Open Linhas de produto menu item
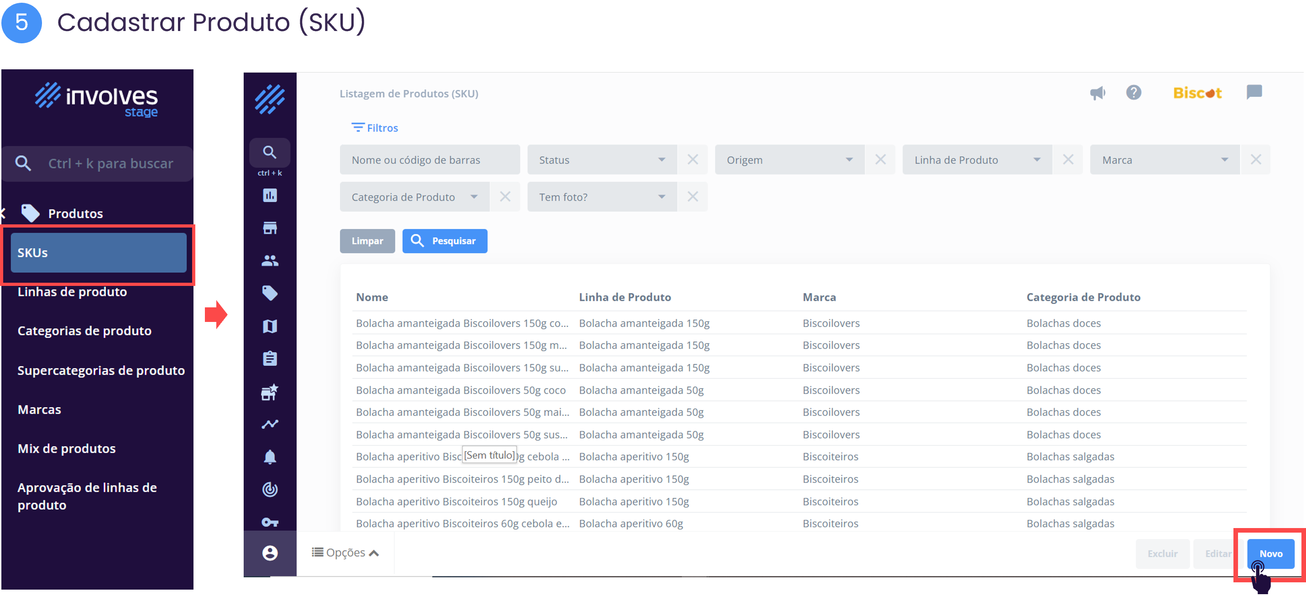 72,292
